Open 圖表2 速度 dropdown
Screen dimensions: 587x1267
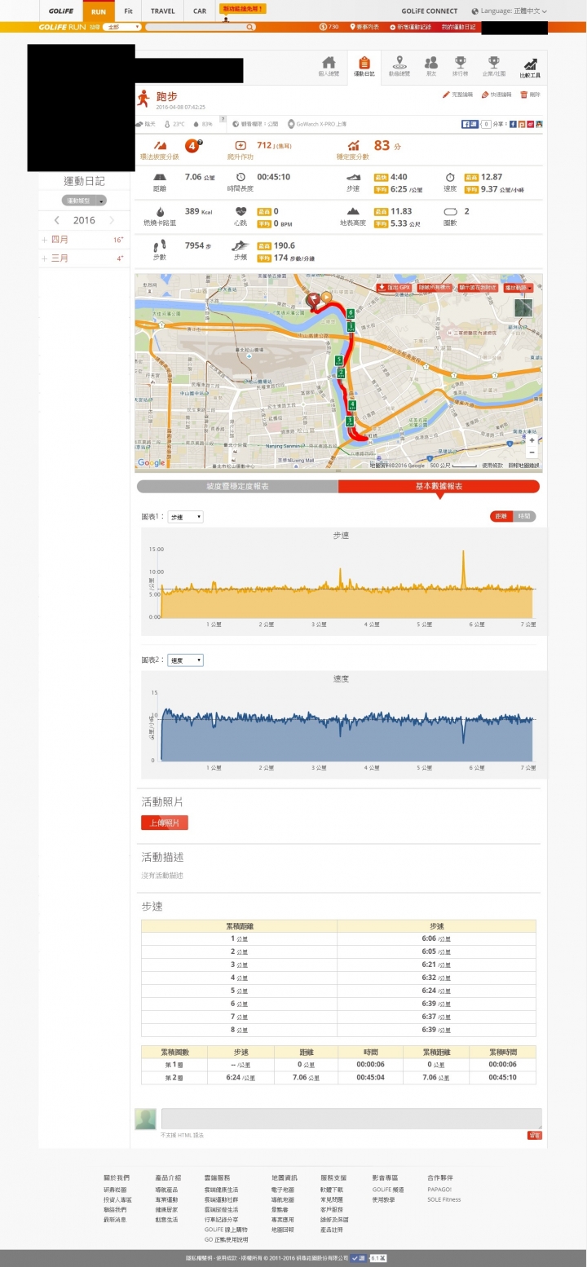(x=185, y=660)
